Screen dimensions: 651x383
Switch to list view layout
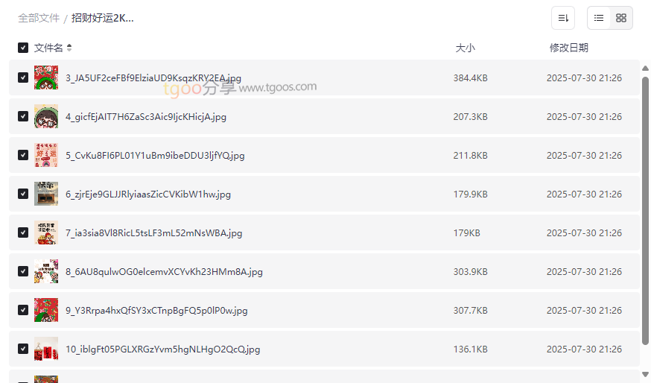click(x=599, y=18)
